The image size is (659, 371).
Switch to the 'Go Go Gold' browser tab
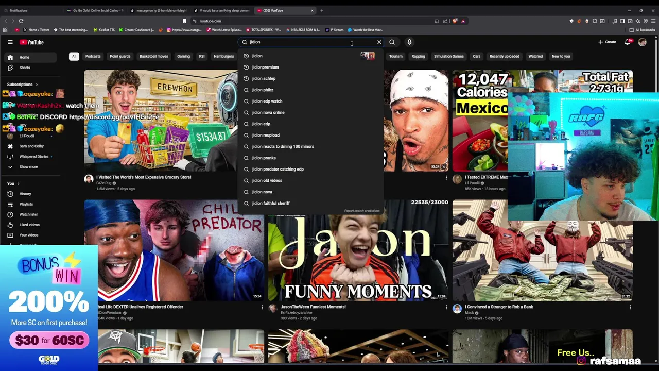coord(95,10)
